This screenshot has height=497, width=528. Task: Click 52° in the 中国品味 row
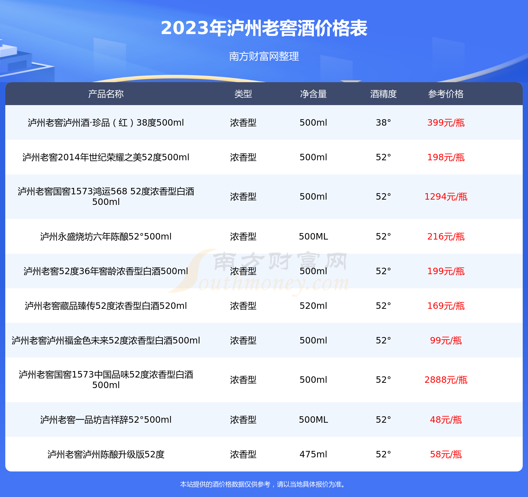[383, 380]
